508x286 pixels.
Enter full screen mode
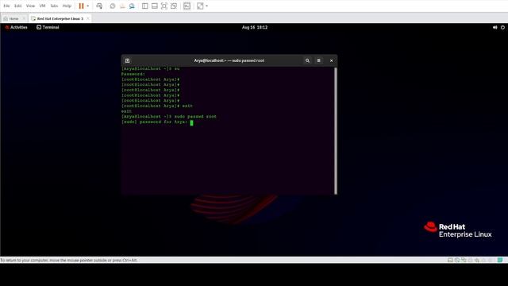point(164,6)
